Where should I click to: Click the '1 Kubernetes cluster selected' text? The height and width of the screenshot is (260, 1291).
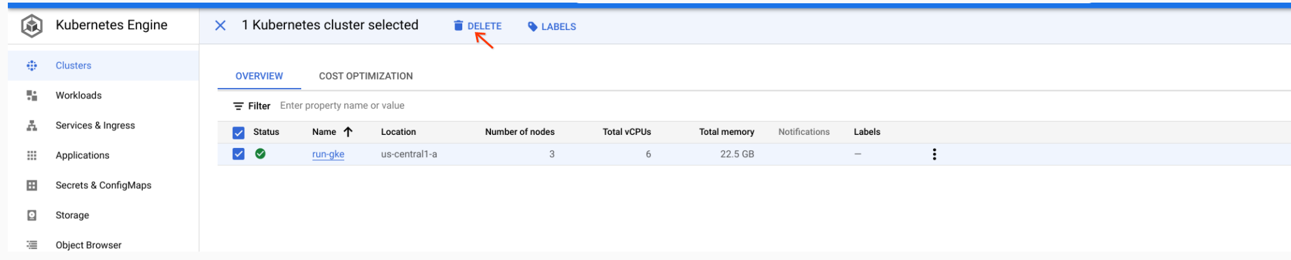pos(330,25)
